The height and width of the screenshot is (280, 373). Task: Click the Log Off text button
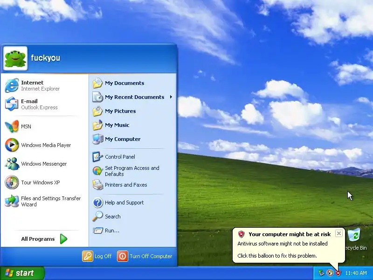tap(103, 256)
